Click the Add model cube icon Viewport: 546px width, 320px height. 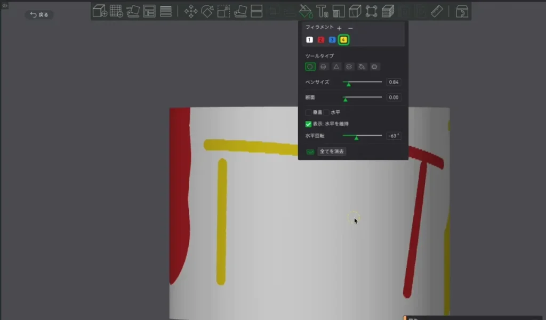click(100, 11)
